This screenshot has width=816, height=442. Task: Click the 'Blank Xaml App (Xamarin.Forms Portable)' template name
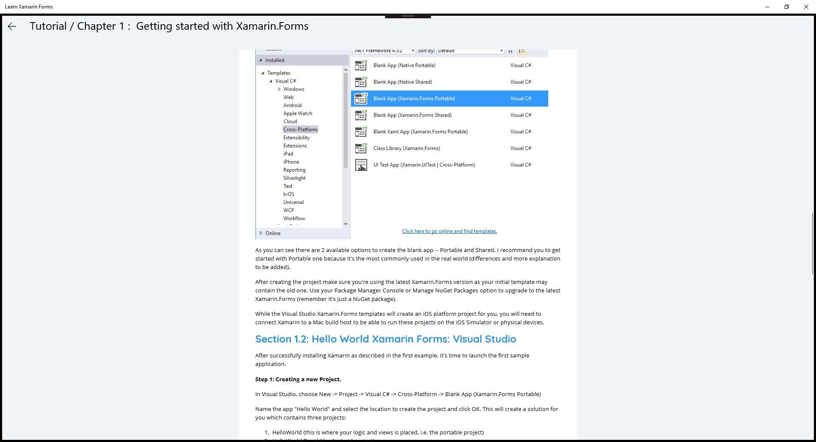421,132
